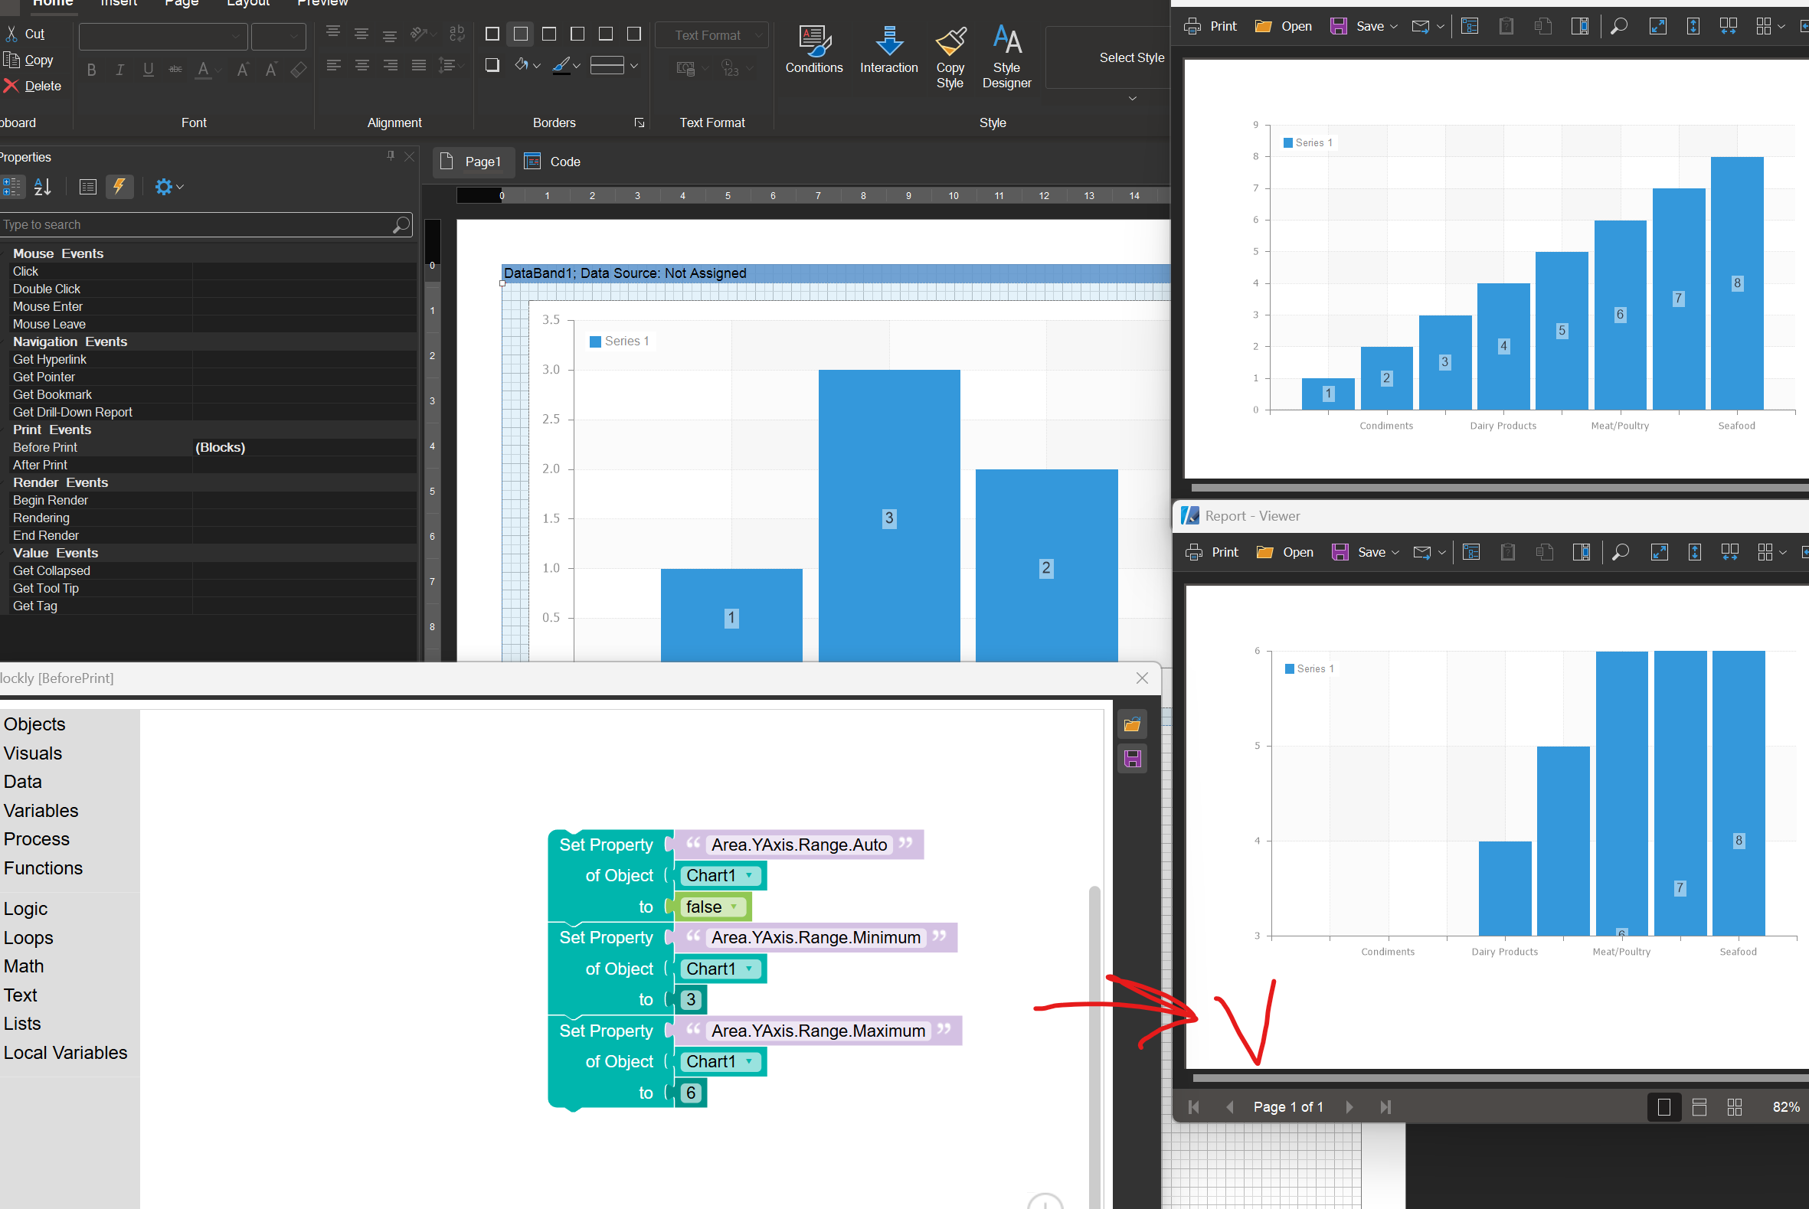Open the gear settings dropdown in Properties
The width and height of the screenshot is (1809, 1209).
[168, 187]
